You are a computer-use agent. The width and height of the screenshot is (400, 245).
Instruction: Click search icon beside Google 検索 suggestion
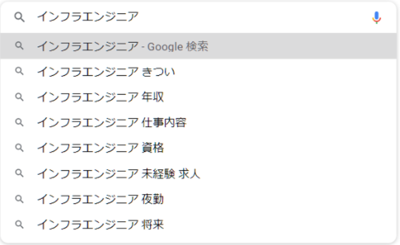click(x=19, y=46)
